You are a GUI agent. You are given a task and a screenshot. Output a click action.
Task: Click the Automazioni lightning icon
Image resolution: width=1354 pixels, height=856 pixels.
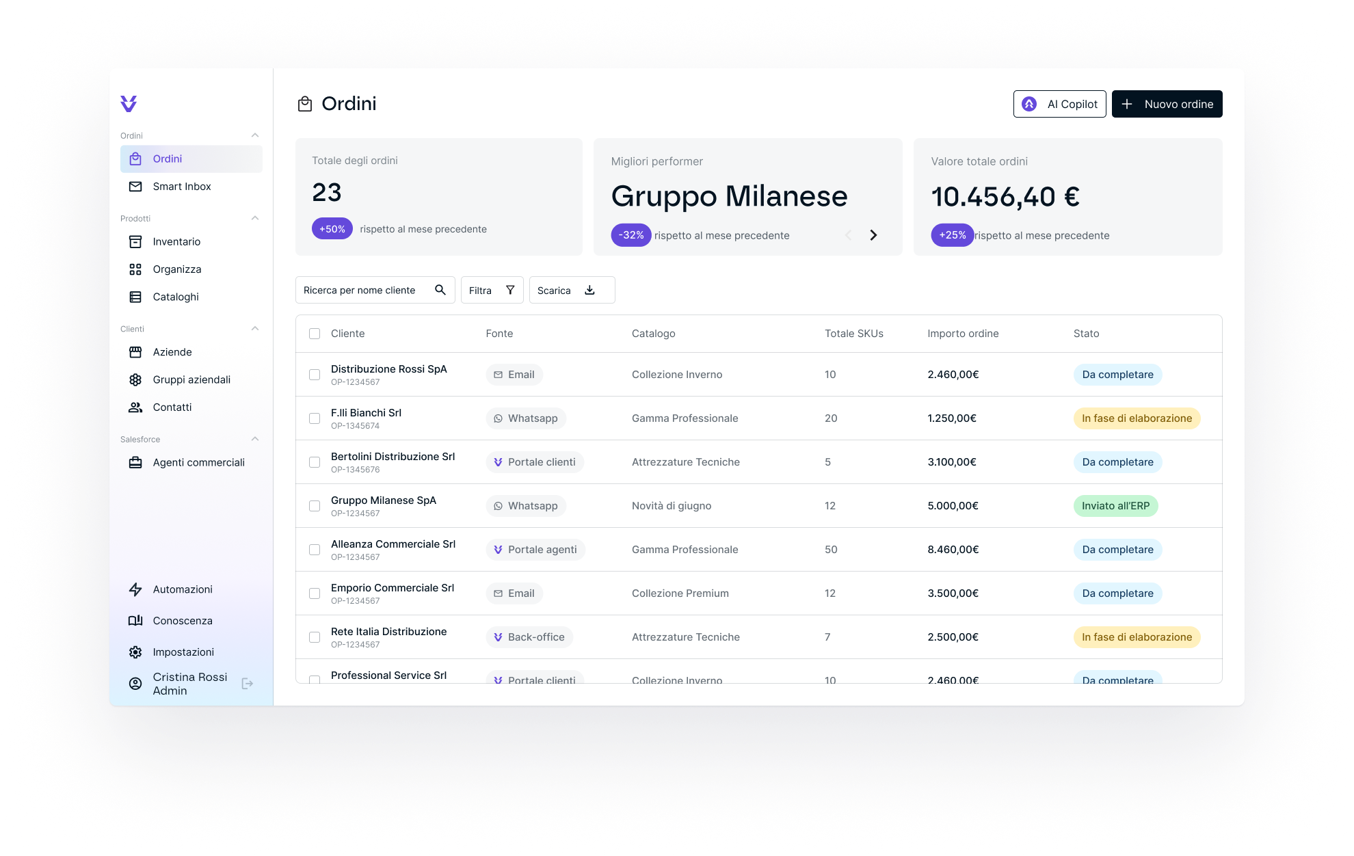click(135, 589)
